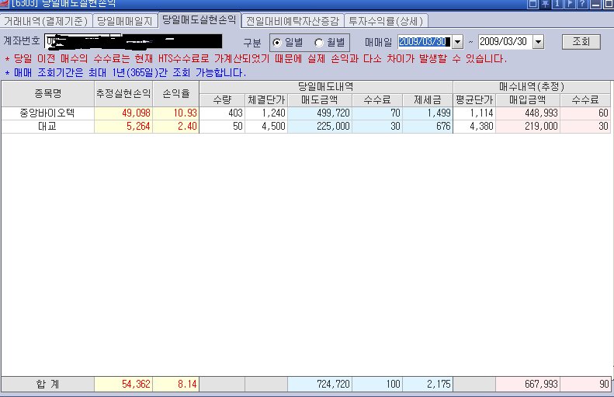
Task: Click the 당일매도내역 group header
Action: (326, 87)
